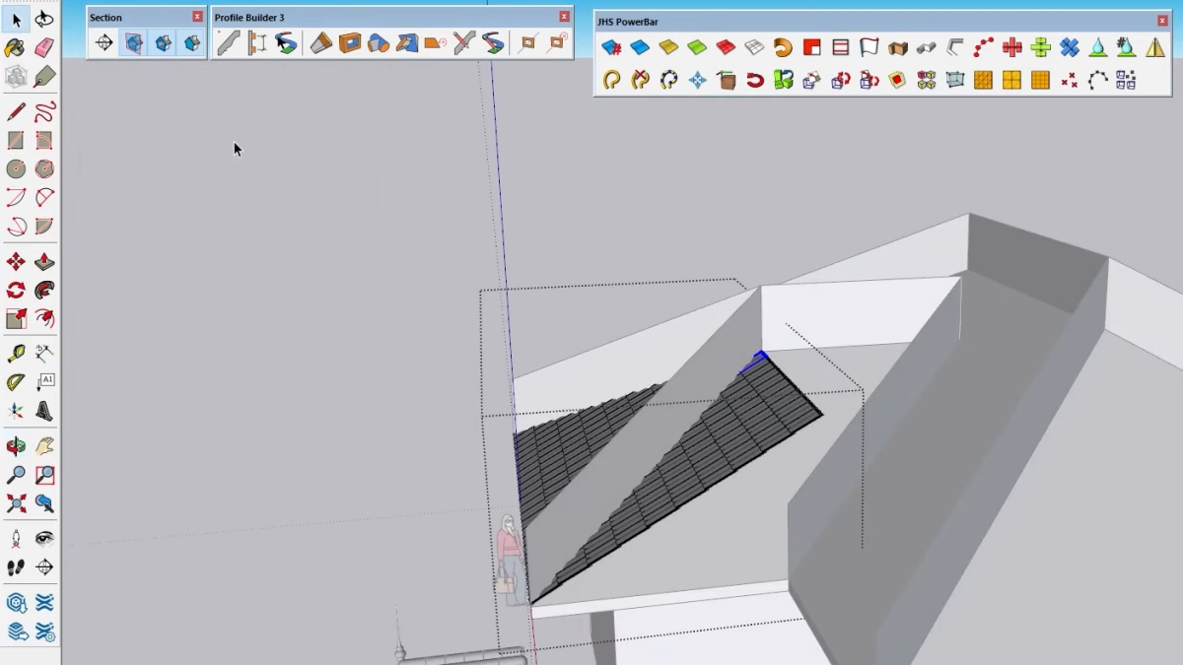The height and width of the screenshot is (665, 1183).
Task: Choose the Pie arc tool
Action: (44, 226)
